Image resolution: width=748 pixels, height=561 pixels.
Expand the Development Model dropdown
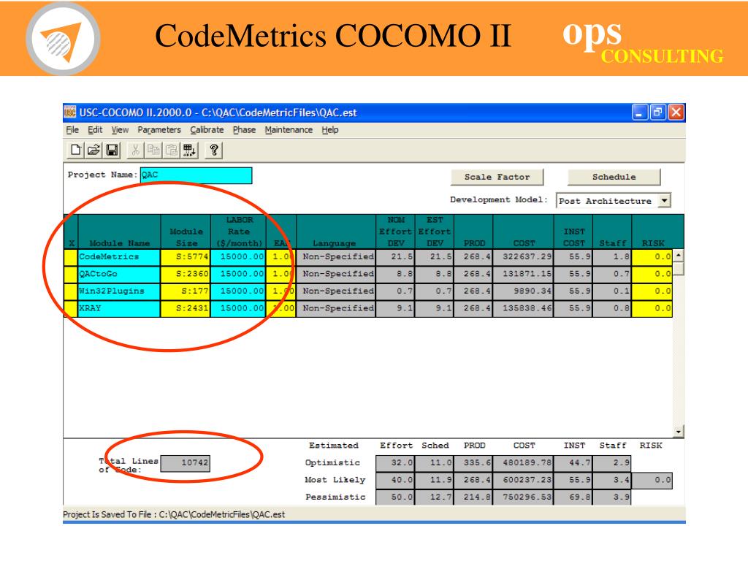665,200
